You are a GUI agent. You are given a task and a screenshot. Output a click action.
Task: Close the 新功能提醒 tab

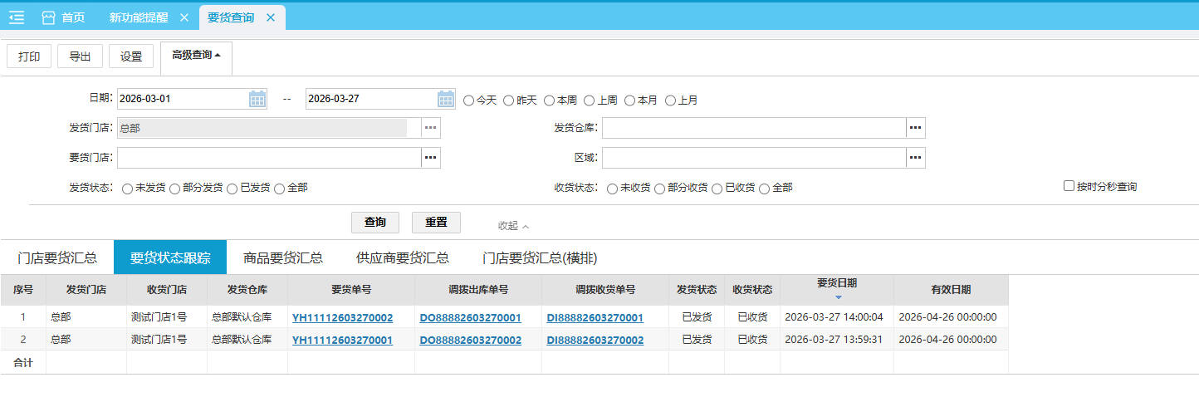point(184,17)
